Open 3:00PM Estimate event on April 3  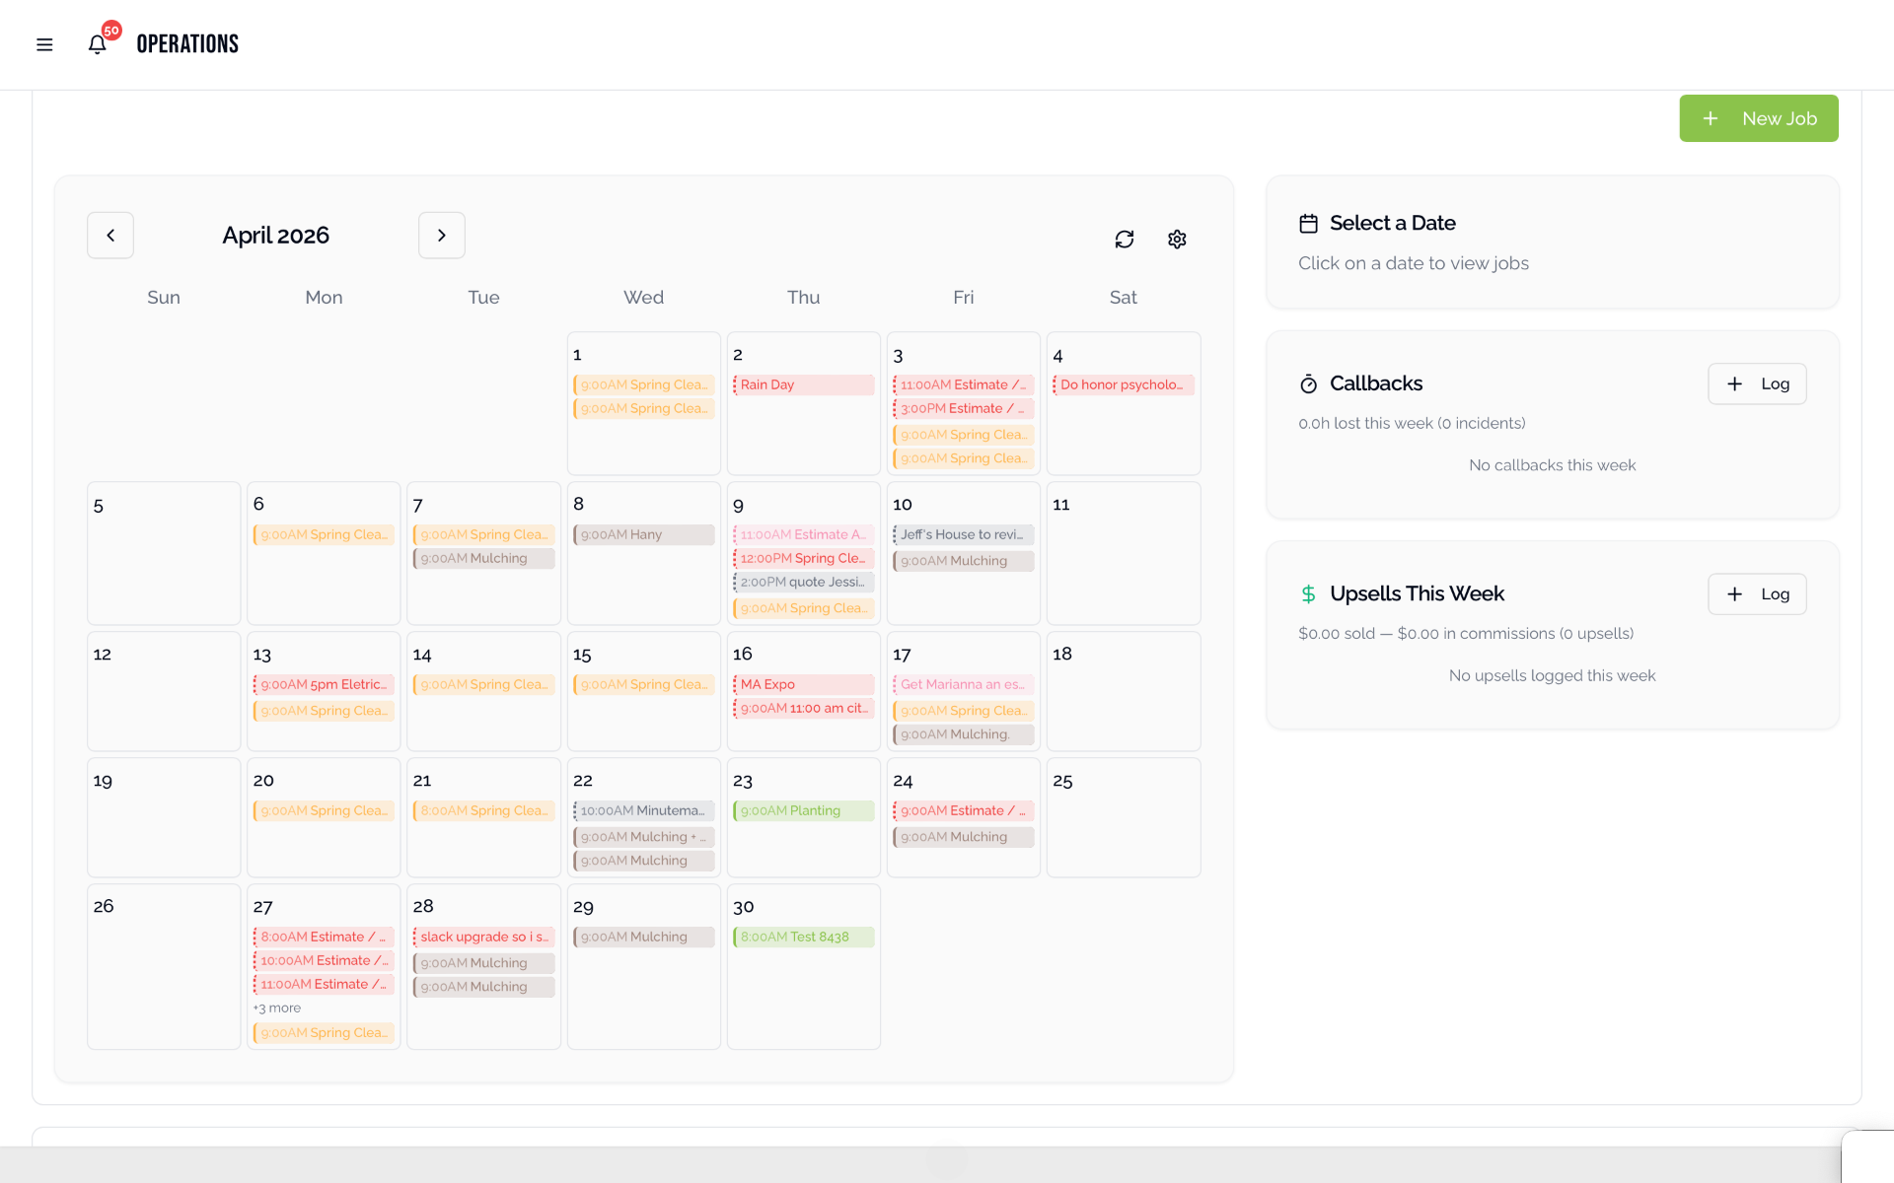tap(964, 408)
